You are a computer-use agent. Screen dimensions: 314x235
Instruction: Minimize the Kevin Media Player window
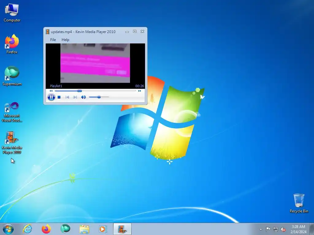pos(127,32)
